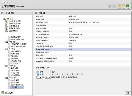Toggle the 토 (Saturday) checkbox
The width and height of the screenshot is (132, 96).
[81, 74]
